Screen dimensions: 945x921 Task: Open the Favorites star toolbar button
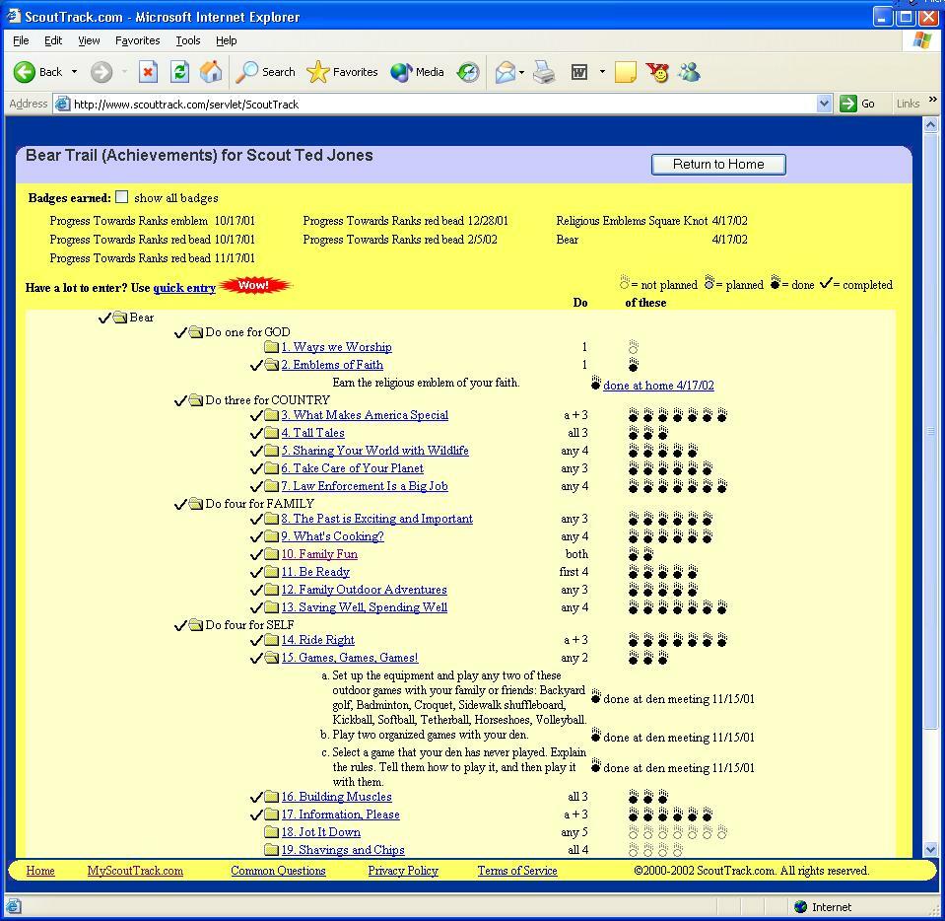point(342,72)
